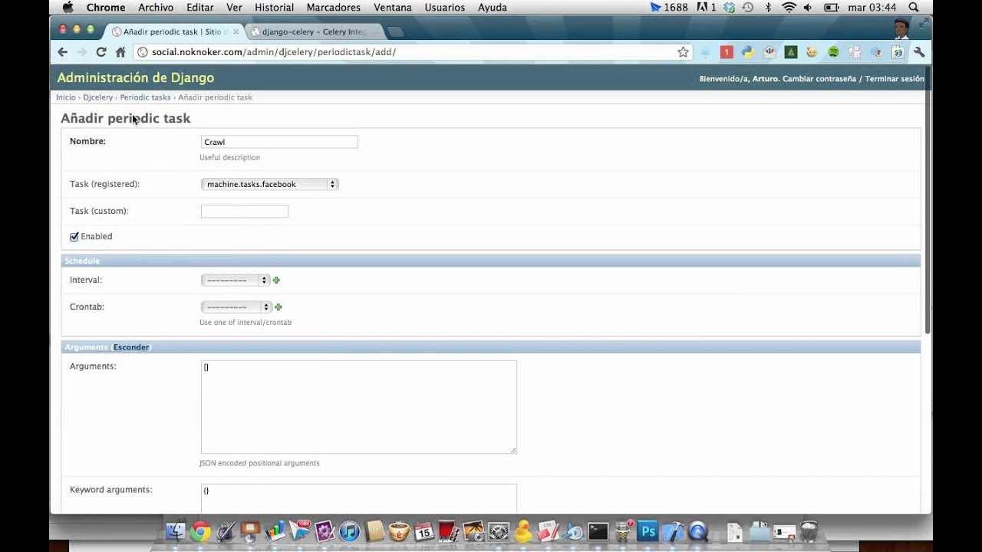Click the Python extension icon
Screen dimensions: 982x552
[747, 52]
